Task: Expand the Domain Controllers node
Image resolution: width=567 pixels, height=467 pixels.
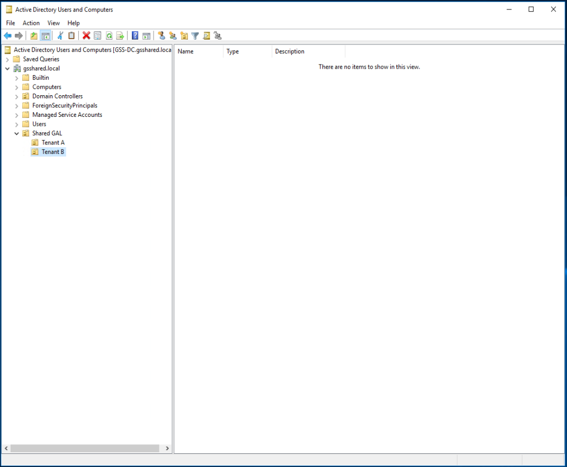Action: click(17, 96)
